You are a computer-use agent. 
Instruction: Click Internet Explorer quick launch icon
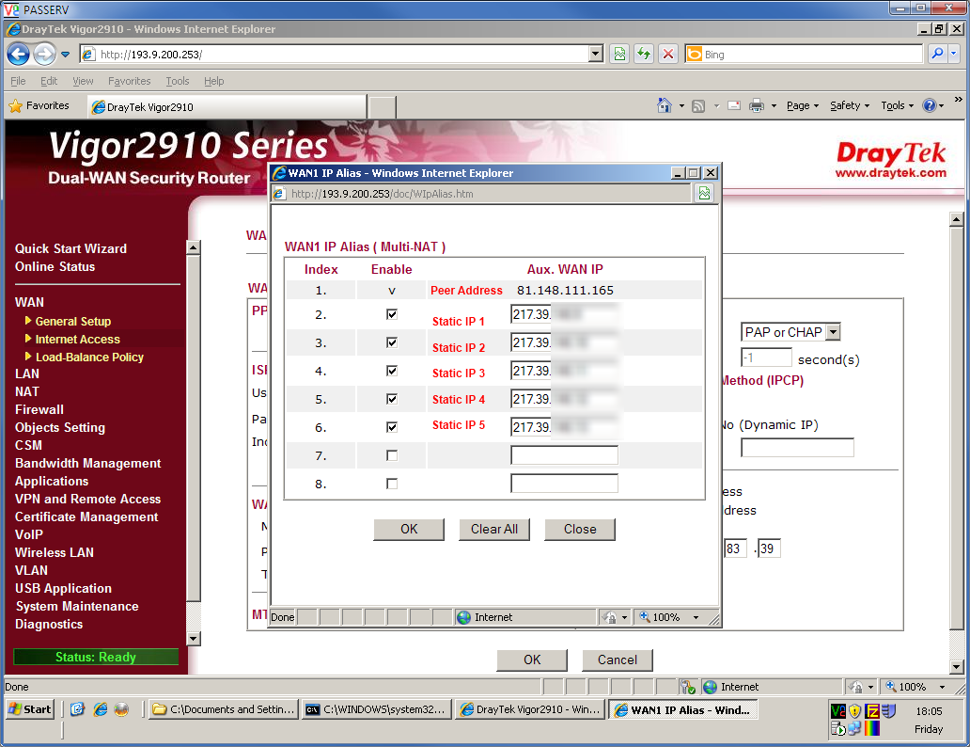pyautogui.click(x=101, y=709)
